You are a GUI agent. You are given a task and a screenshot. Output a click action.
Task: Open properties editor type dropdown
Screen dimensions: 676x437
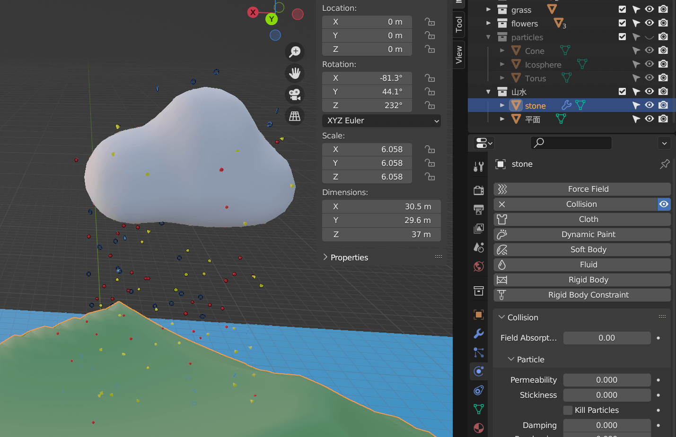[x=484, y=143]
